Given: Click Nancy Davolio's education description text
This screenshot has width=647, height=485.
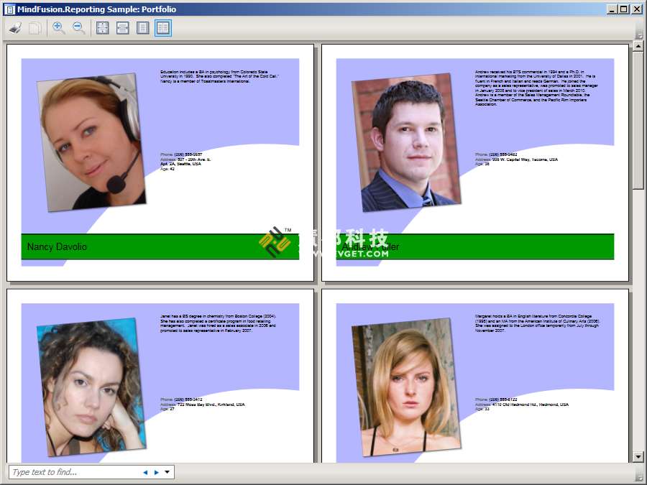Looking at the screenshot, I should (219, 76).
